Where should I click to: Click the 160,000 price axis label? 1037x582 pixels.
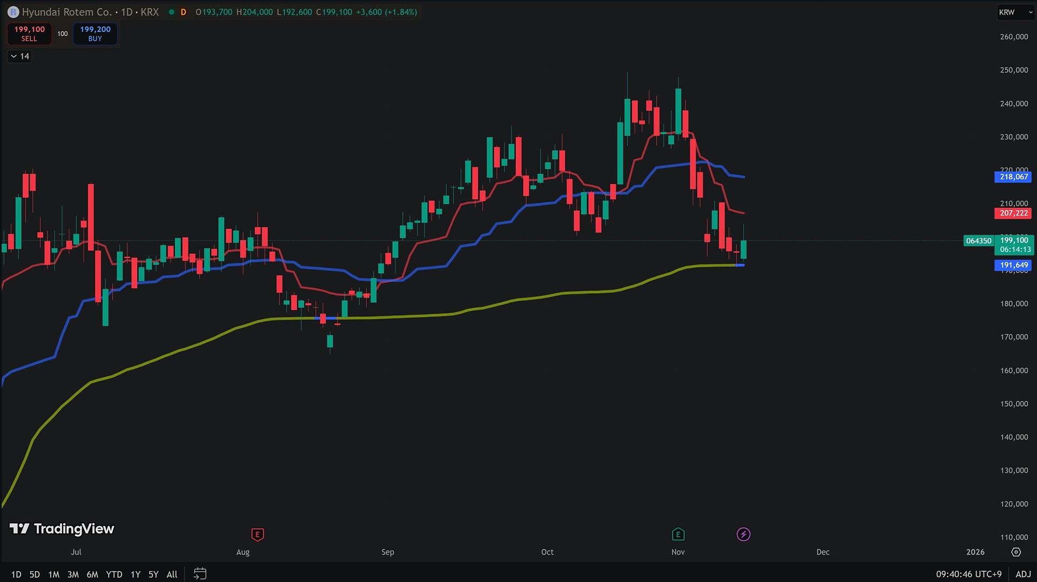[1014, 370]
